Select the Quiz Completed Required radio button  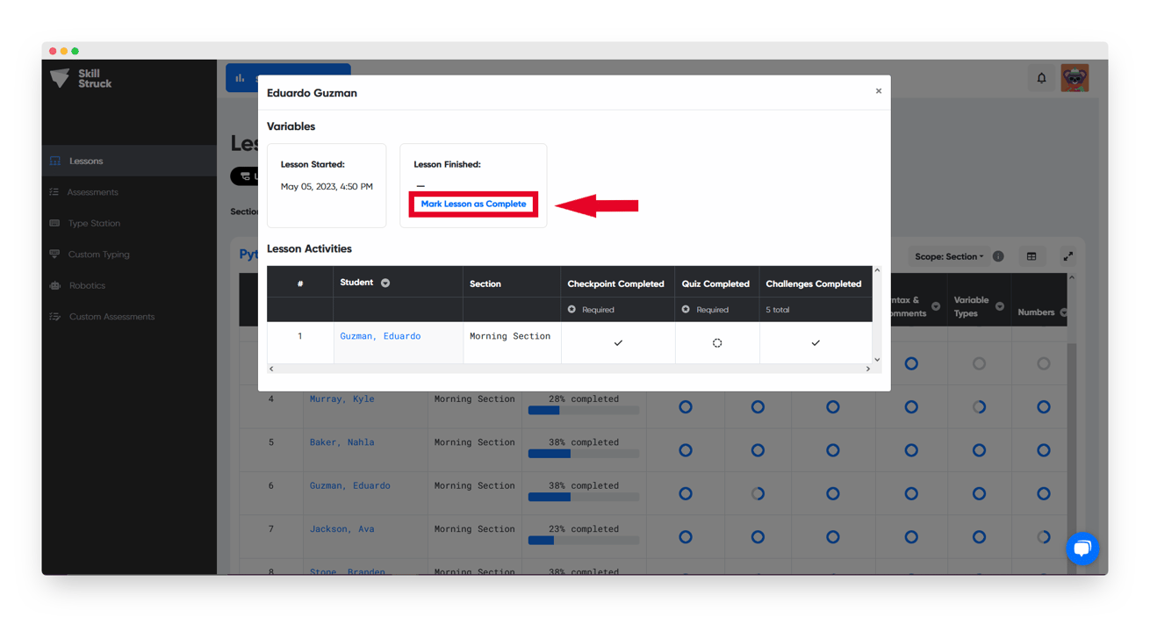(x=686, y=310)
